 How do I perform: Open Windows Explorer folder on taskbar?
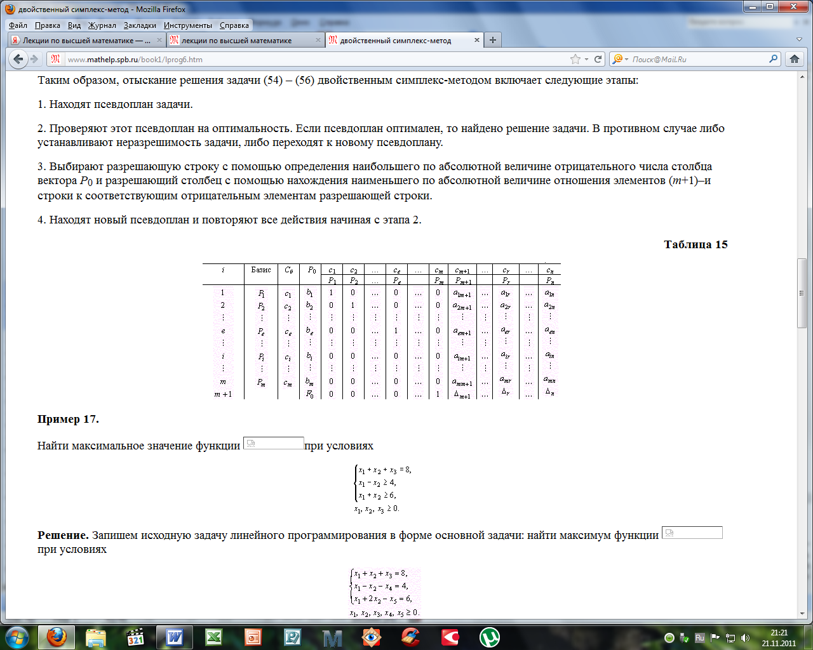click(x=96, y=637)
